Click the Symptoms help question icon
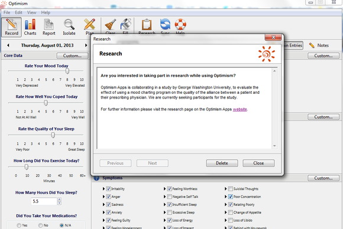Screen dimensions: 343x229 tap(96, 178)
